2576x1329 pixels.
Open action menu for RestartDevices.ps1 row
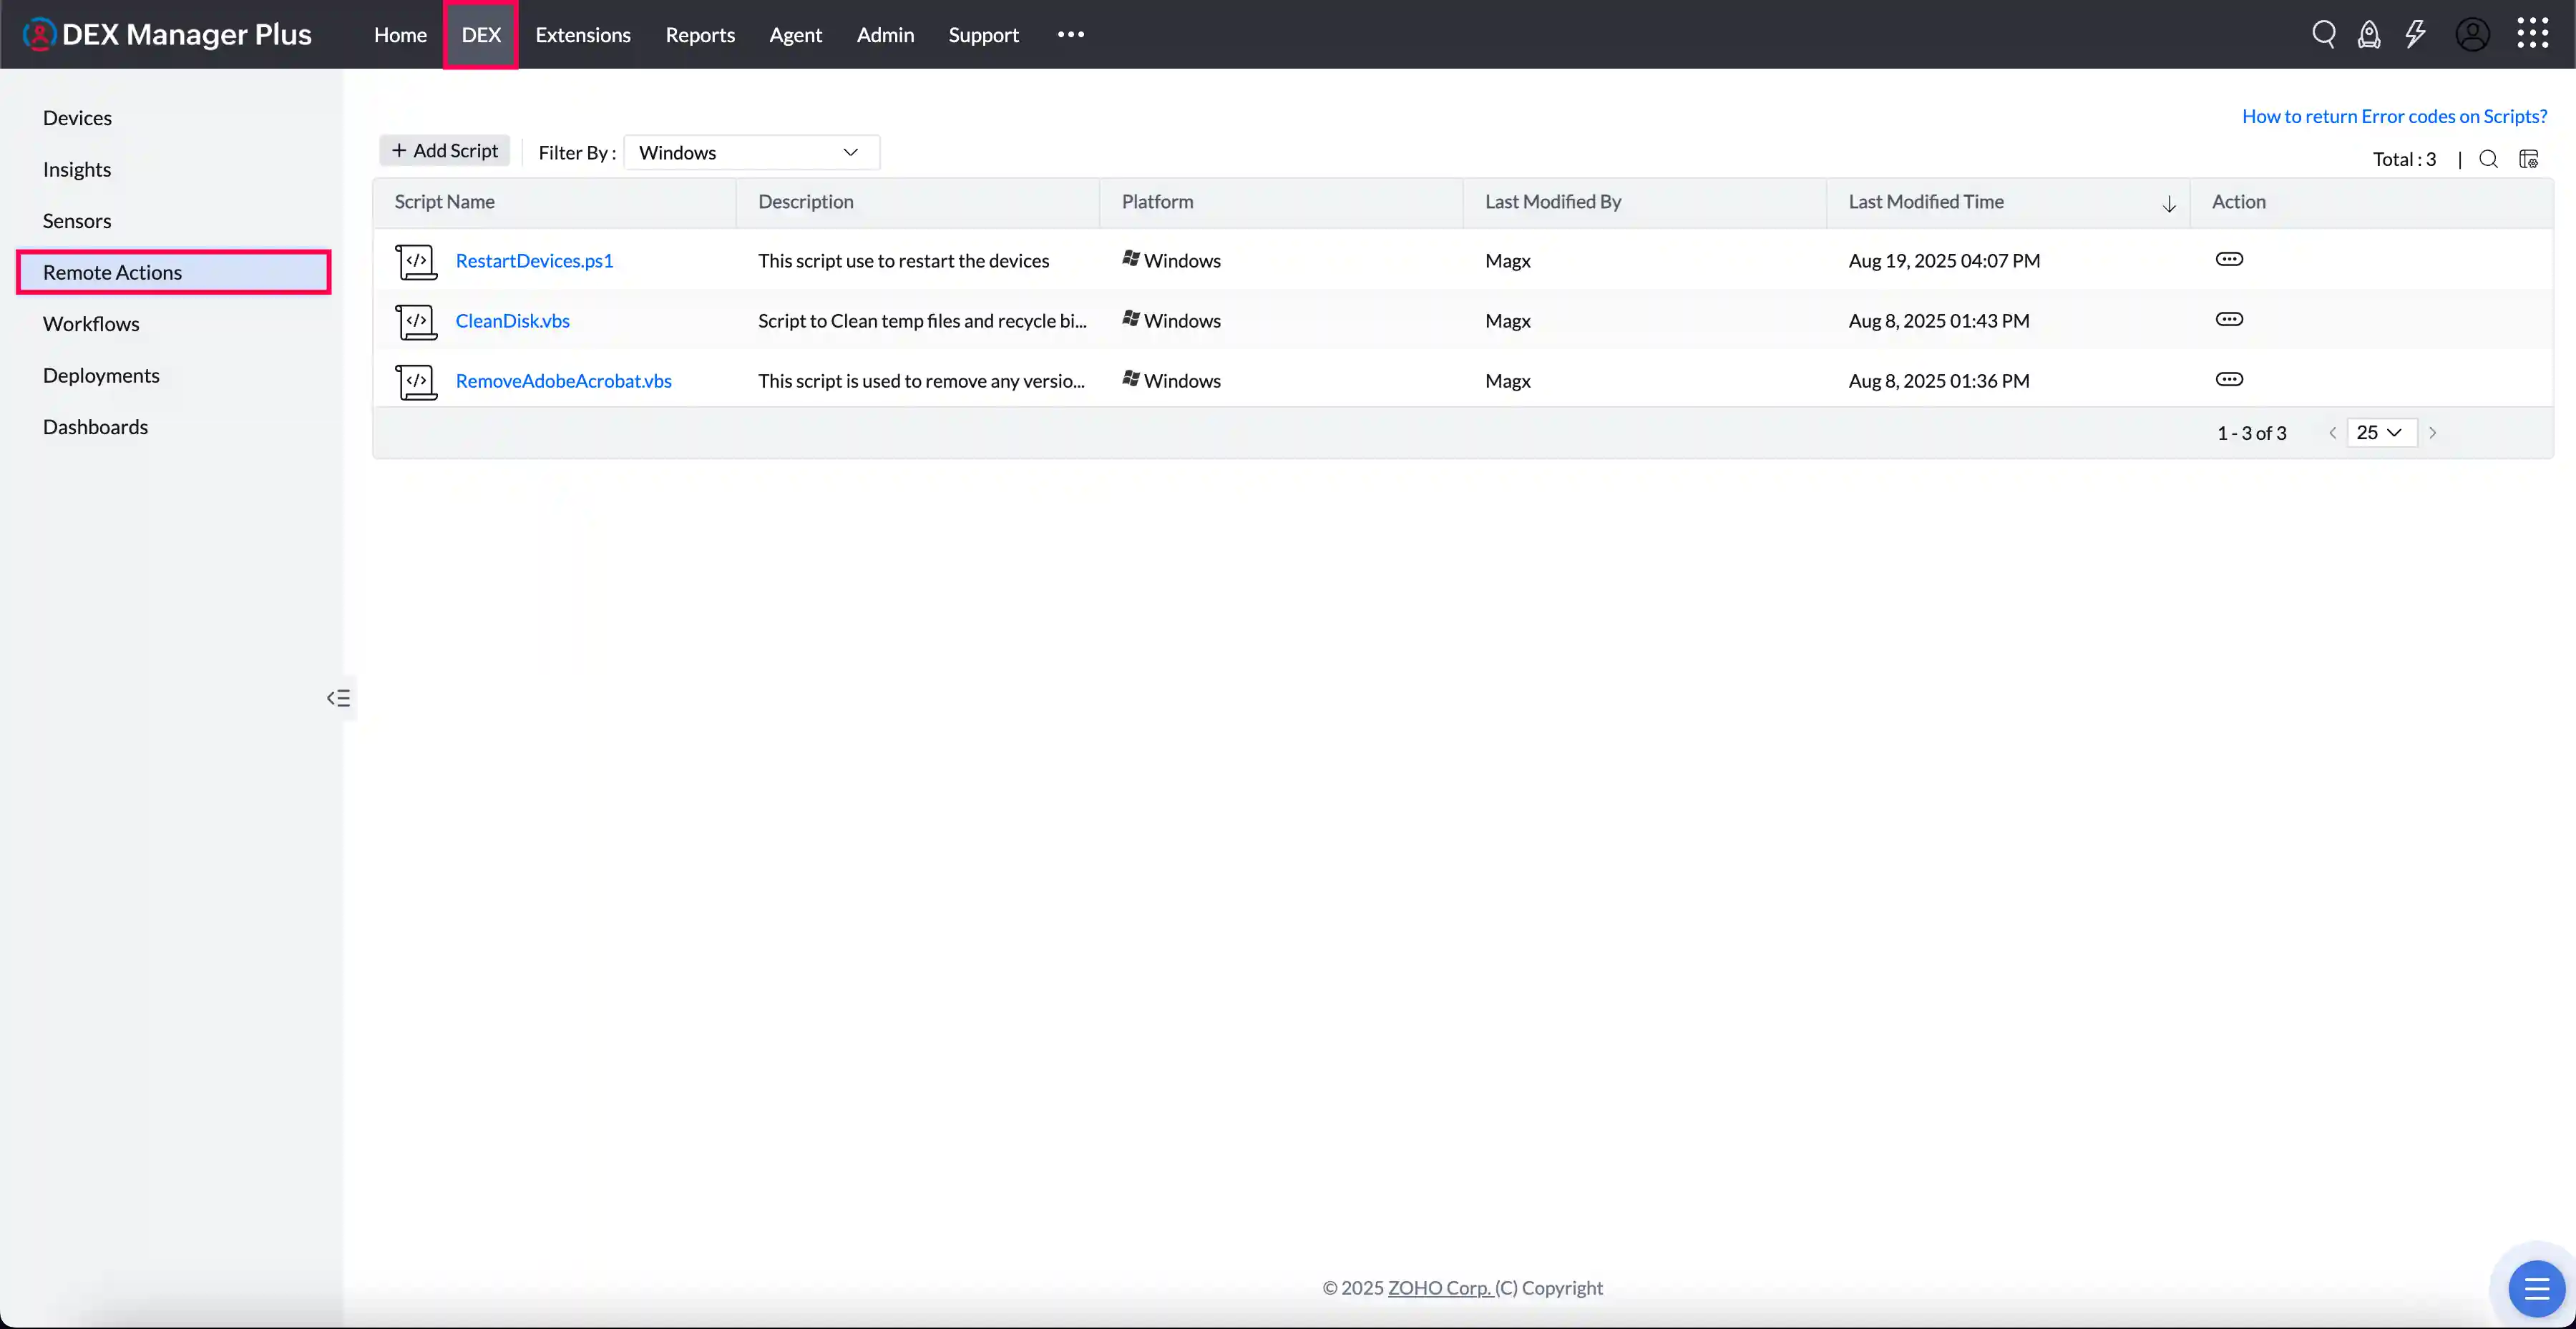2229,260
